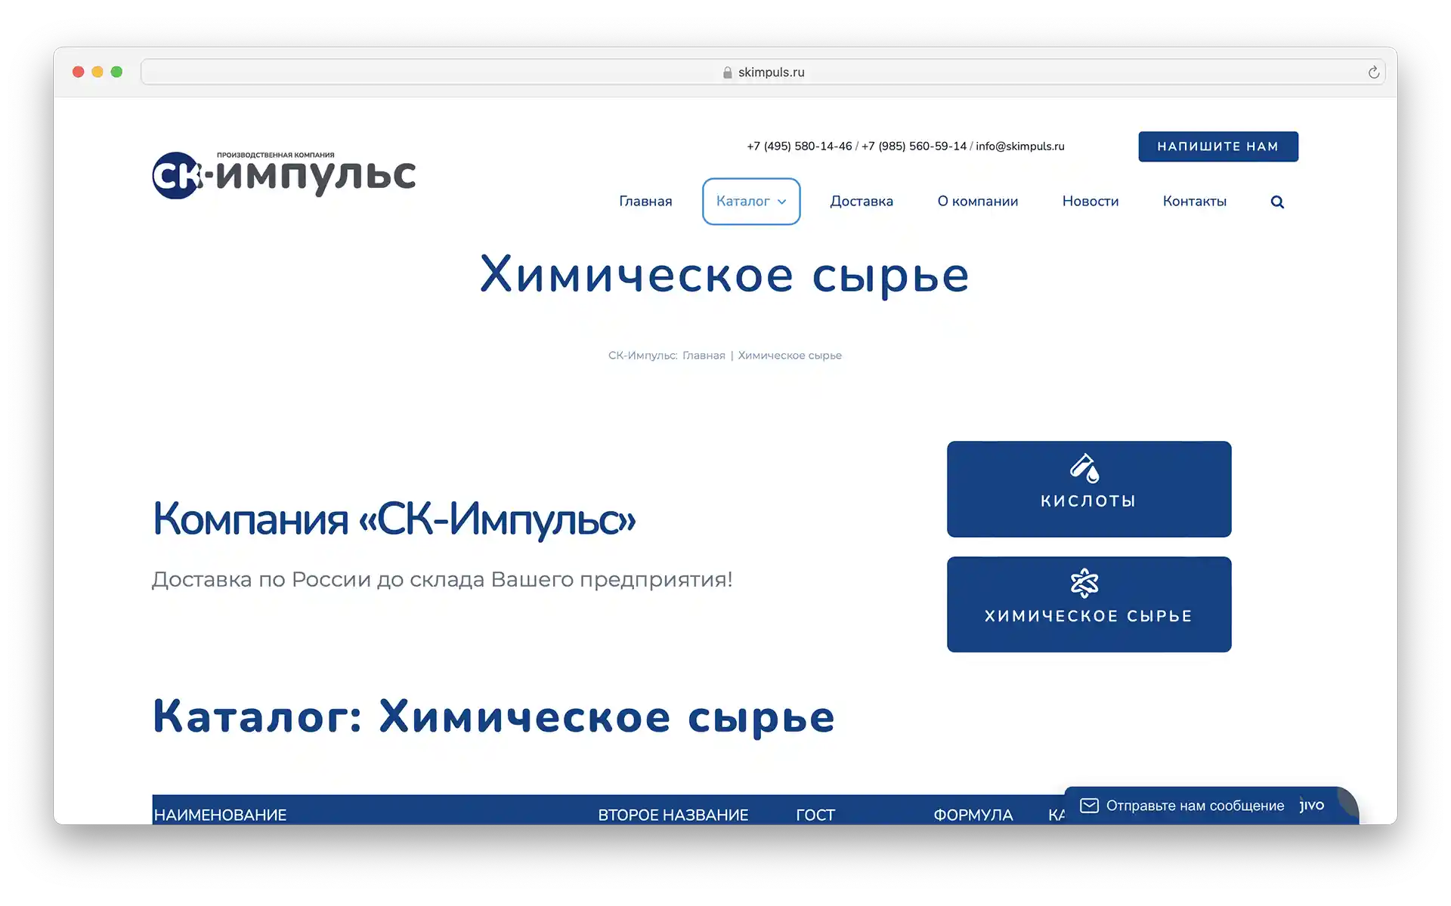
Task: Click the green maximize window button
Action: [x=116, y=72]
